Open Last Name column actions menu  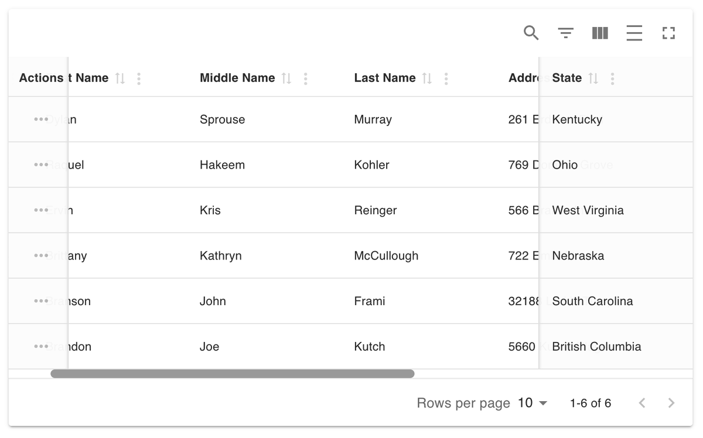446,78
